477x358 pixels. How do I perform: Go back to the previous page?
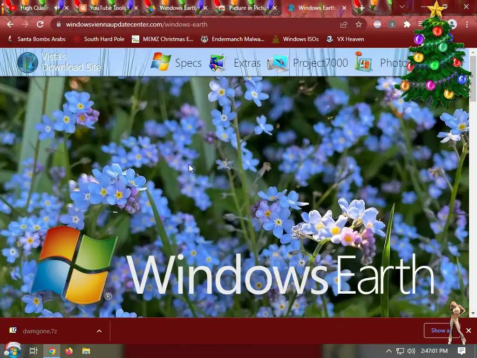coord(10,24)
